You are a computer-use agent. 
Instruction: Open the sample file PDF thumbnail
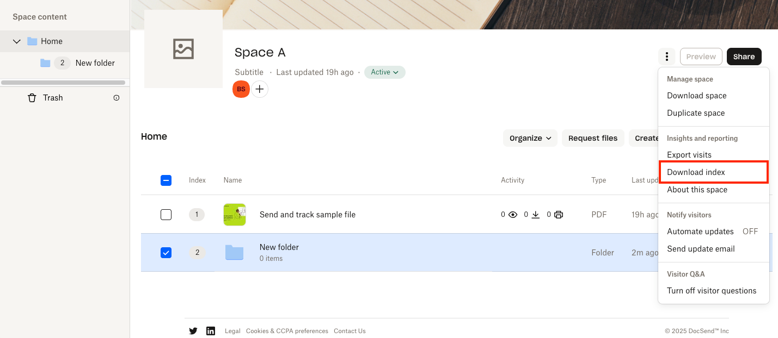(235, 215)
